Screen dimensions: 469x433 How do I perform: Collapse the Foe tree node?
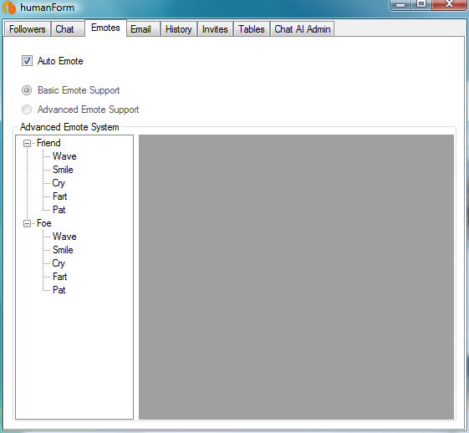27,223
